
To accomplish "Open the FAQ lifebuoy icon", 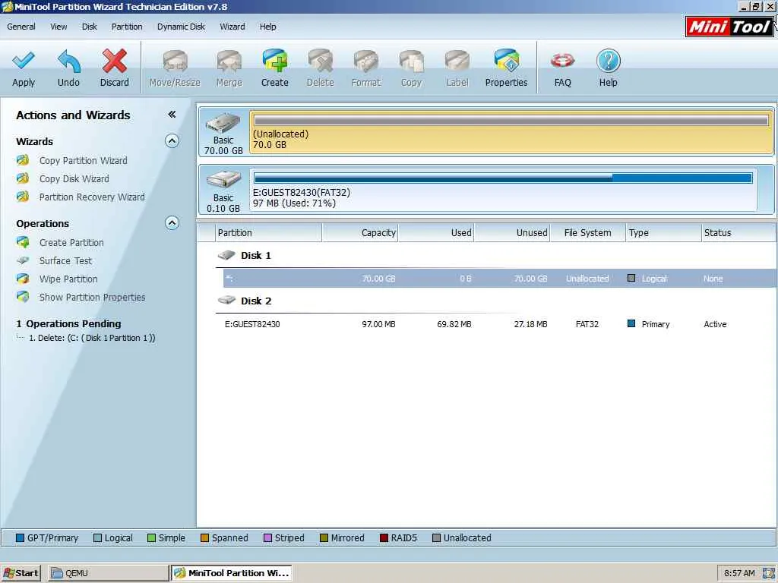I will point(563,61).
